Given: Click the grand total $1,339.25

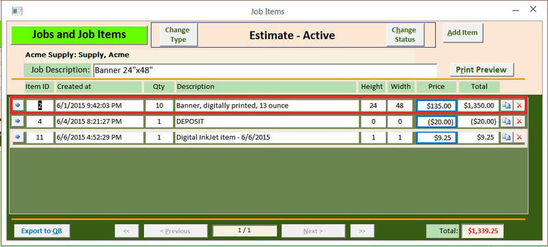Looking at the screenshot, I should coord(482,231).
